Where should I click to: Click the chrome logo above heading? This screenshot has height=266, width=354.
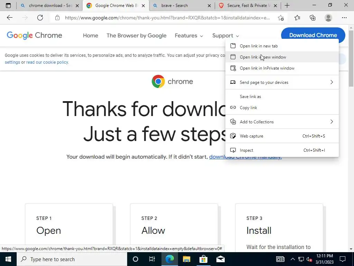(172, 81)
